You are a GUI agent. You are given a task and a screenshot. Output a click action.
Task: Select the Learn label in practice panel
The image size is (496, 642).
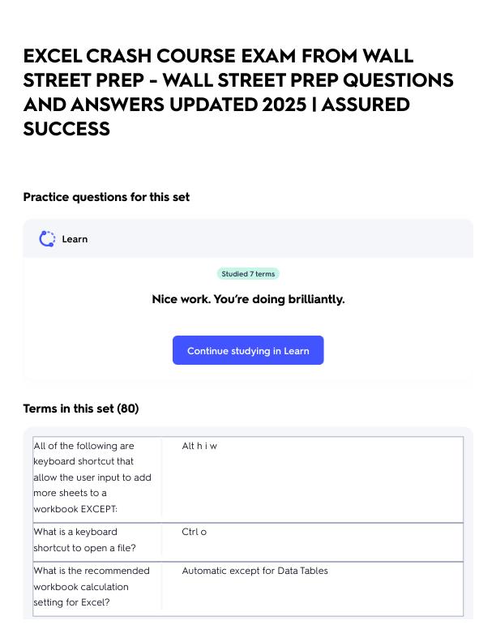click(75, 239)
